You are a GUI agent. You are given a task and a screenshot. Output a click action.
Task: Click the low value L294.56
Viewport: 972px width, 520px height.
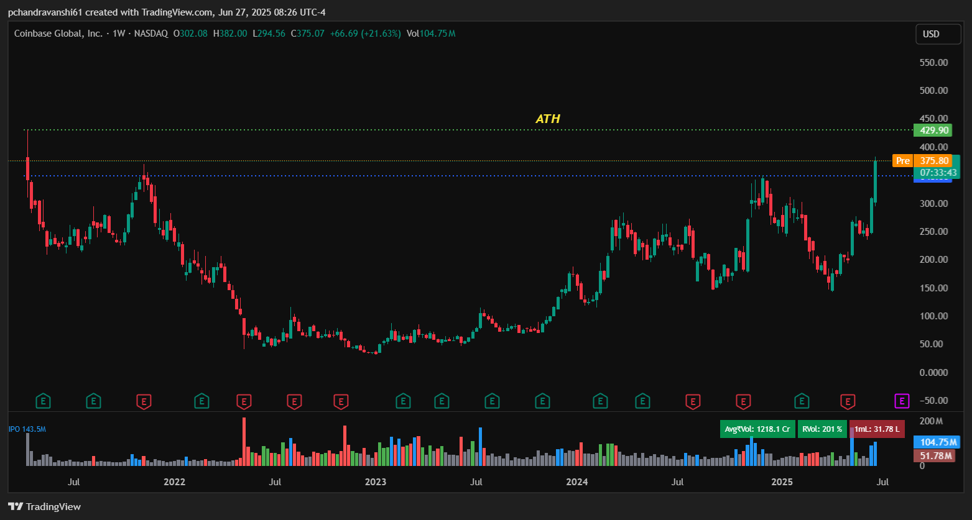click(269, 34)
